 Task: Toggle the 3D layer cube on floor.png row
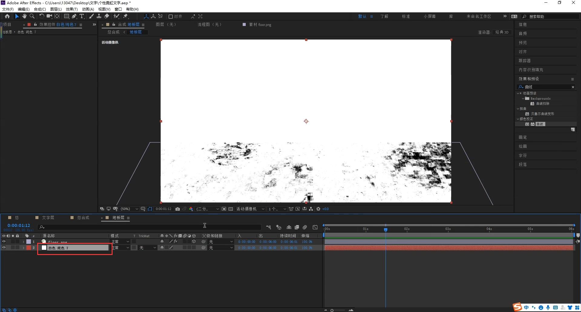pos(194,241)
